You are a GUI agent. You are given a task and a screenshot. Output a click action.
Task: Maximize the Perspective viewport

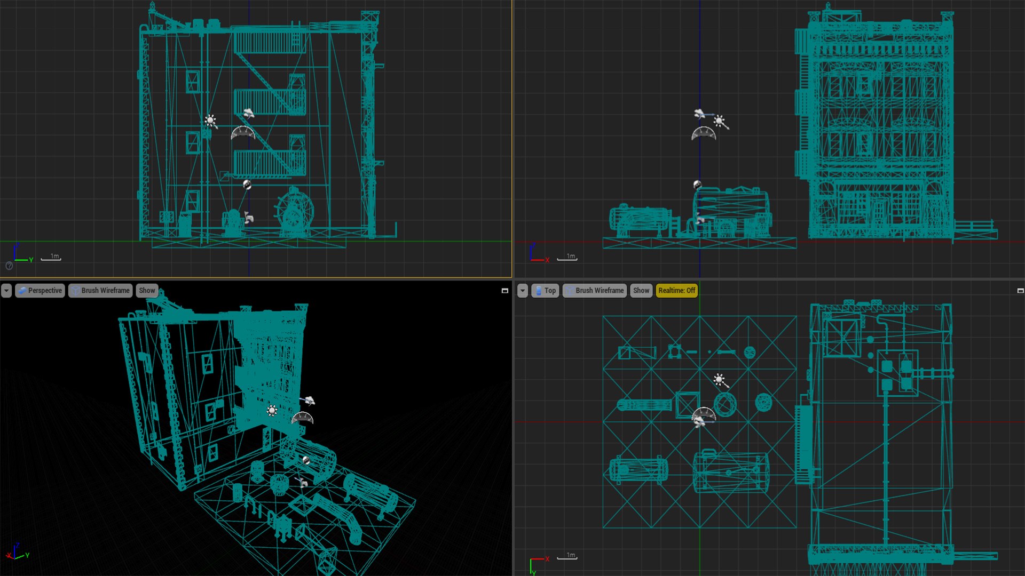[504, 291]
